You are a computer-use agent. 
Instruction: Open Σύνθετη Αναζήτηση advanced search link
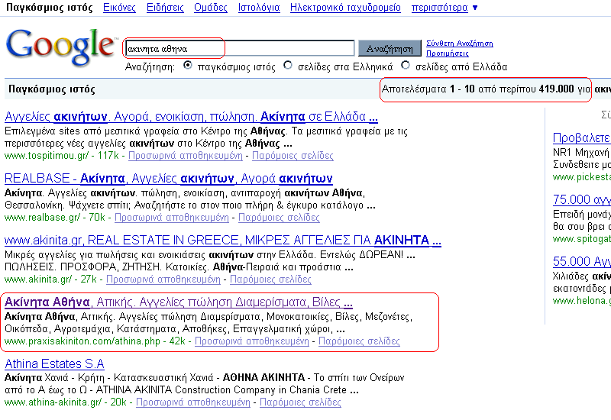(x=459, y=44)
